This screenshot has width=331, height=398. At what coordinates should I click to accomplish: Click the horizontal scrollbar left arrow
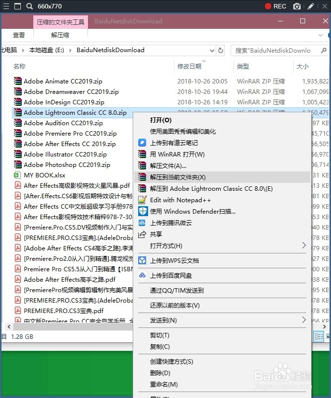pos(9,326)
